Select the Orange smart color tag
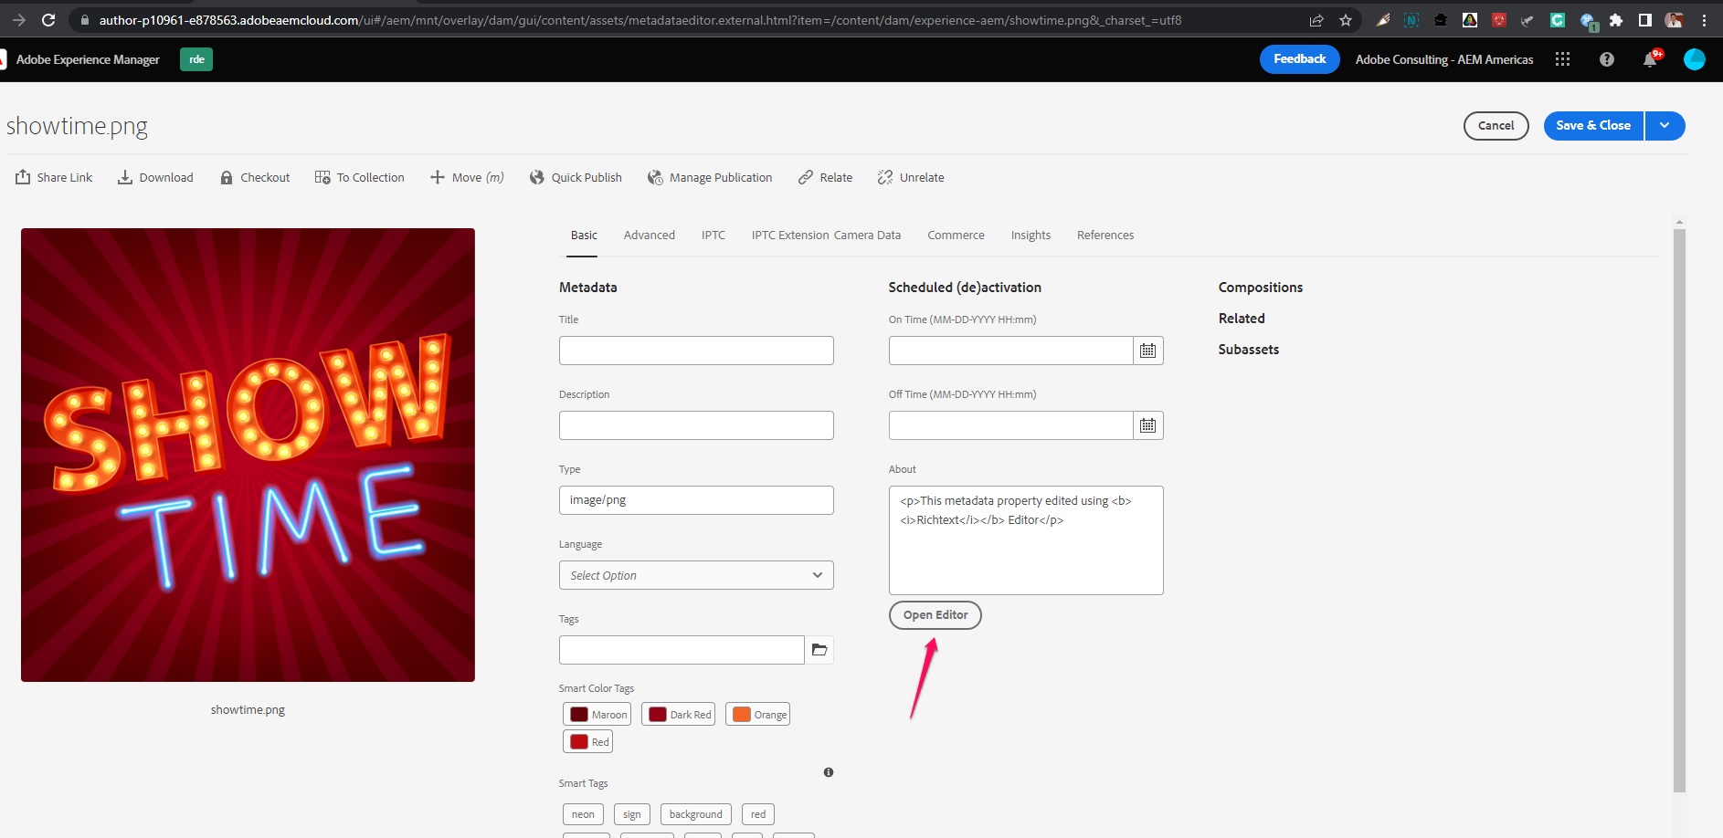The height and width of the screenshot is (838, 1723). tap(758, 715)
